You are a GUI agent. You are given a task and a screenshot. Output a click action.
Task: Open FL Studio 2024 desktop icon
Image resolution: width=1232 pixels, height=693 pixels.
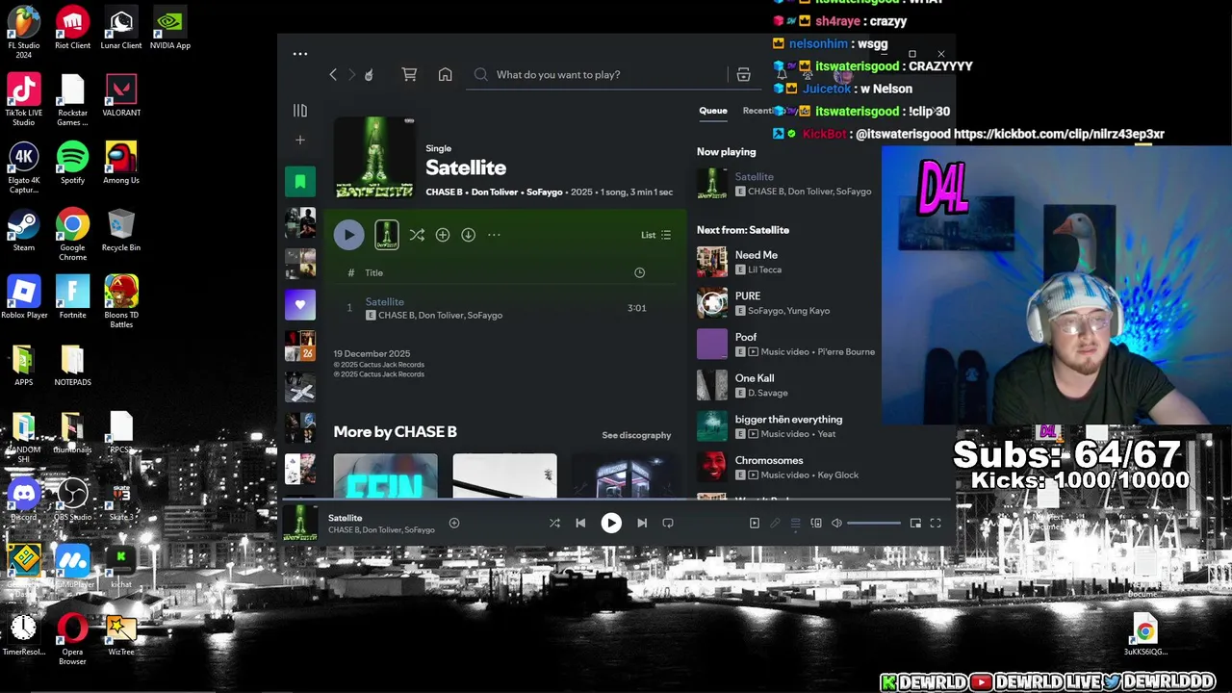coord(24,32)
